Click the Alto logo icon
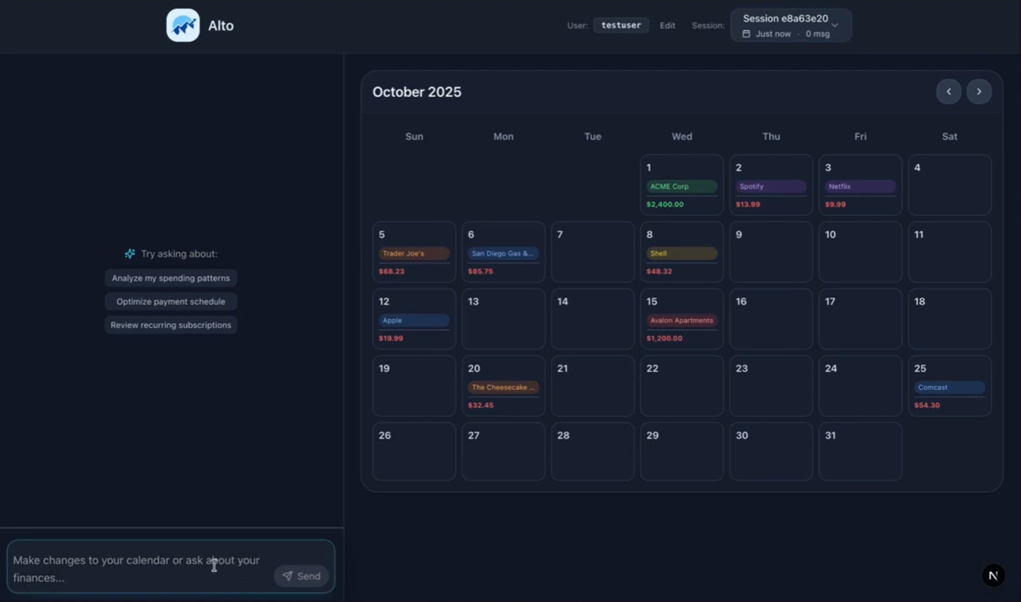 click(183, 26)
